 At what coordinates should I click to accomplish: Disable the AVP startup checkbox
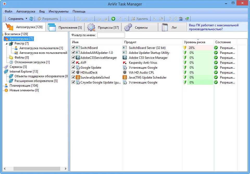(x=73, y=62)
